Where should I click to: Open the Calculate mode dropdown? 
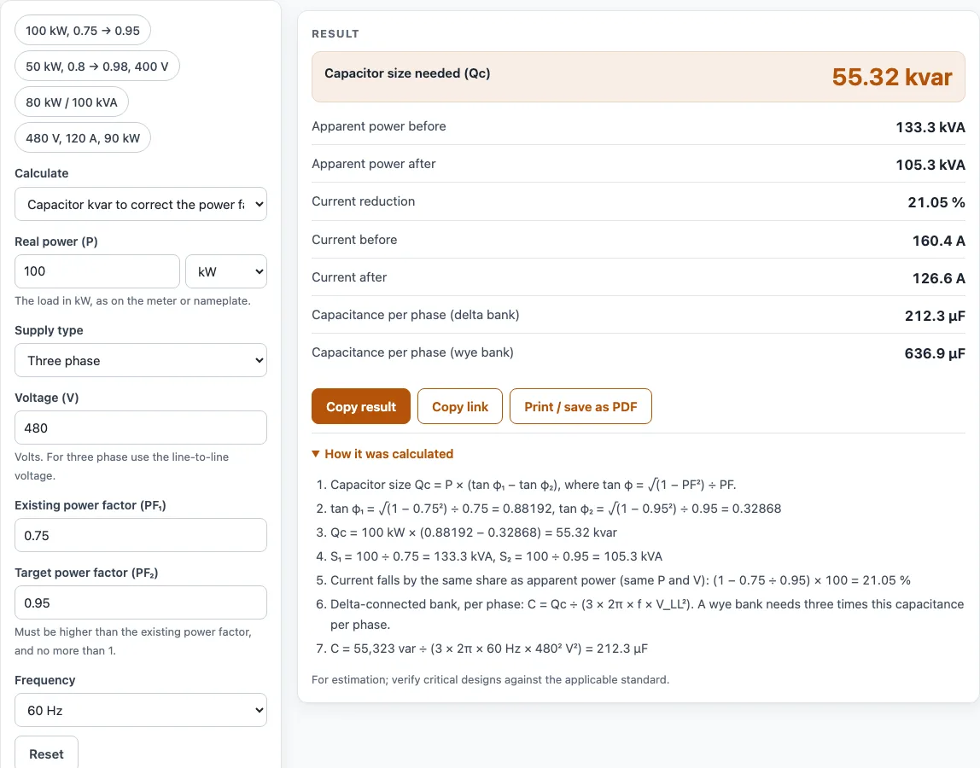click(141, 204)
